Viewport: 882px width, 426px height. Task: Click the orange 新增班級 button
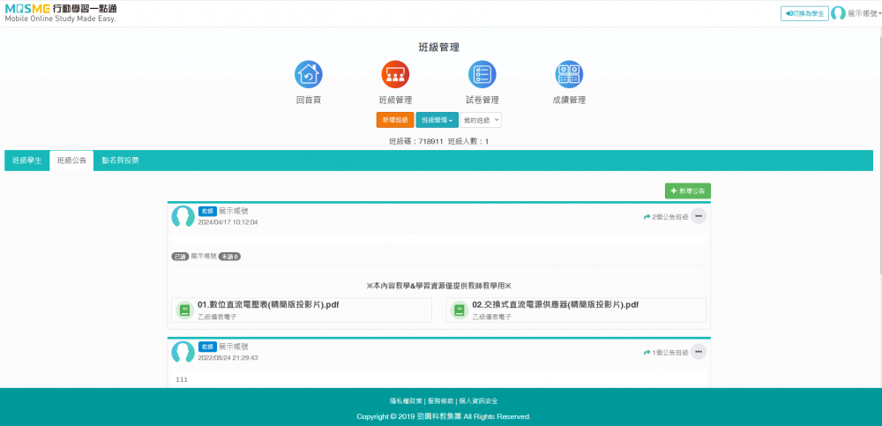(x=395, y=120)
